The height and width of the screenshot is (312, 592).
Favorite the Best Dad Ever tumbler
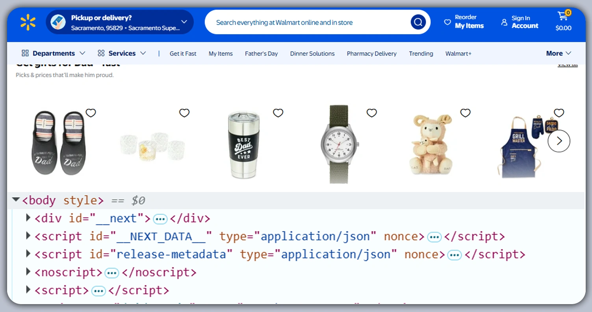278,113
